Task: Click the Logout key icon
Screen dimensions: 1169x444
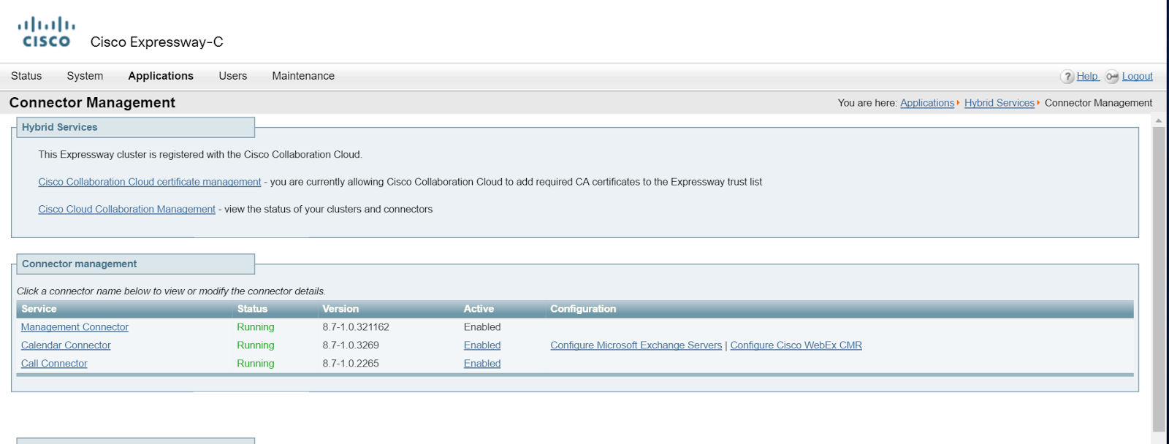Action: click(x=1112, y=77)
